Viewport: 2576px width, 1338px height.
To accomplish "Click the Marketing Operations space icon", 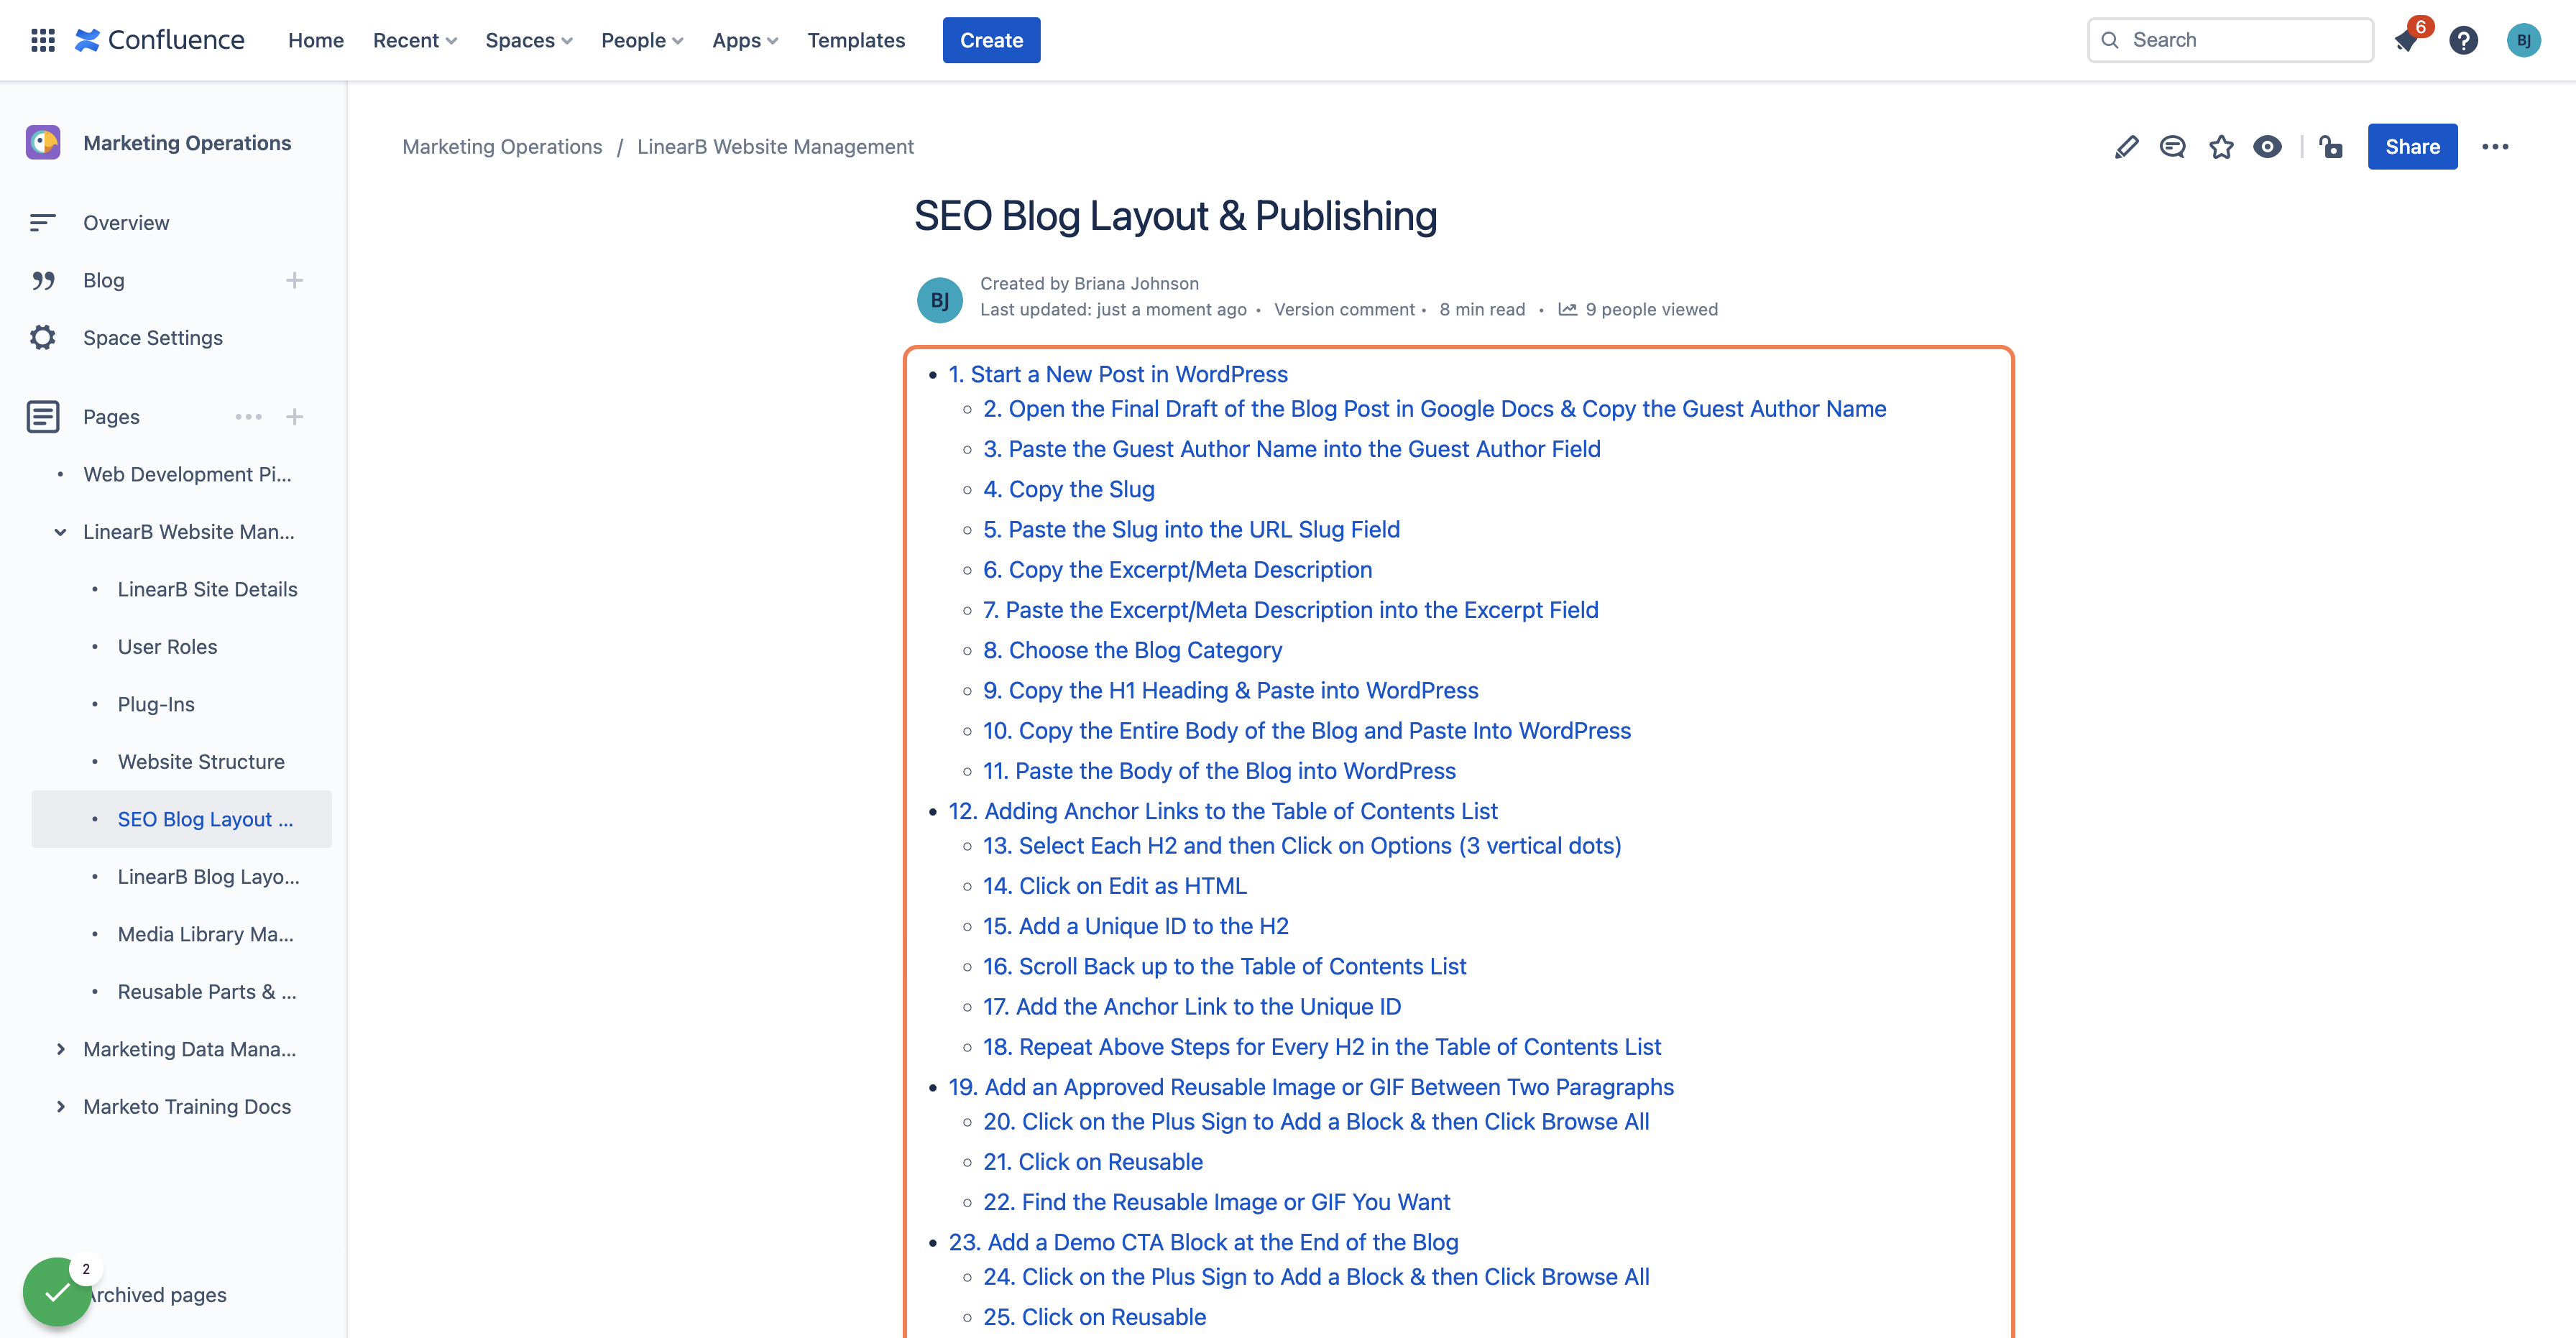I will [x=43, y=143].
